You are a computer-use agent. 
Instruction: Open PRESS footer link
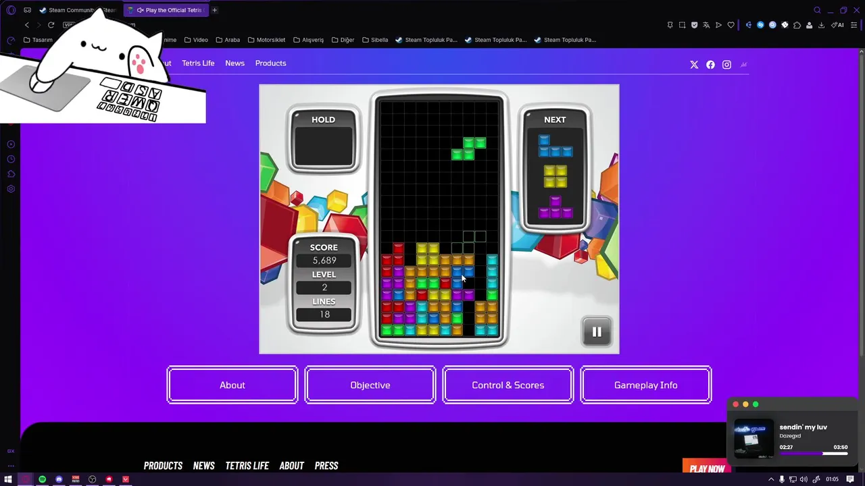click(326, 466)
